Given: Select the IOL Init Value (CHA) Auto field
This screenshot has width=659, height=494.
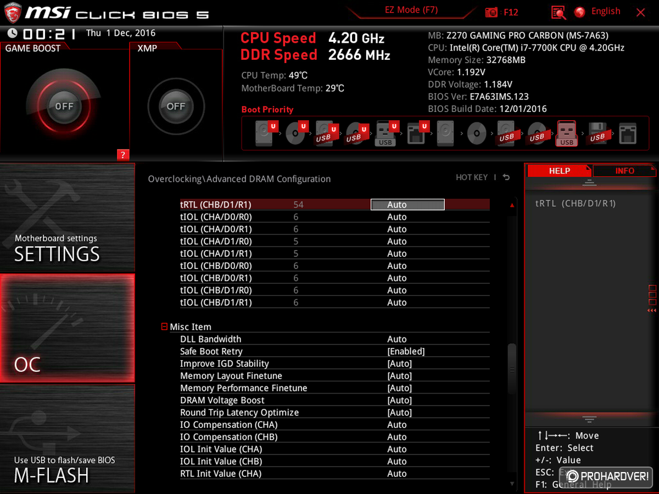Looking at the screenshot, I should 396,449.
